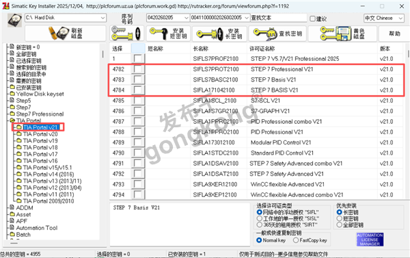Select the SISL single workstation license radio
Image resolution: width=410 pixels, height=258 pixels.
[260, 218]
